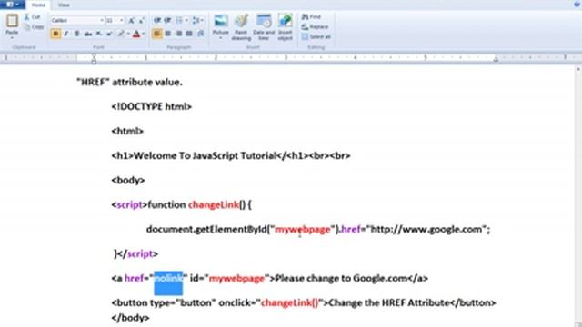Start a bulleted list
Image resolution: width=582 pixels, height=327 pixels.
point(179,20)
